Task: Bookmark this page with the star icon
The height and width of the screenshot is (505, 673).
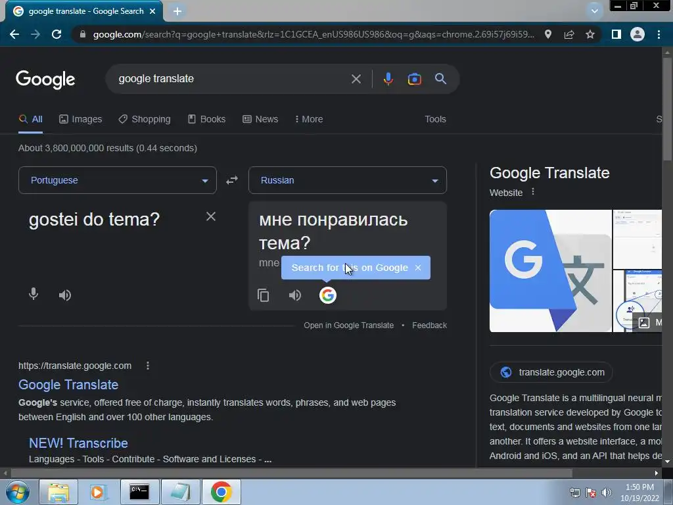Action: click(x=590, y=34)
